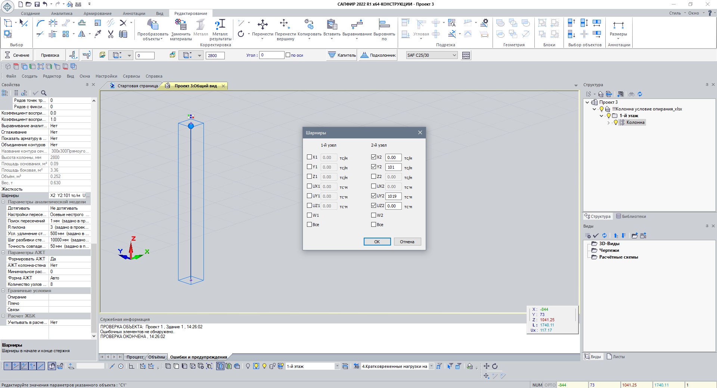Select the Заменить материалы icon

(x=181, y=25)
